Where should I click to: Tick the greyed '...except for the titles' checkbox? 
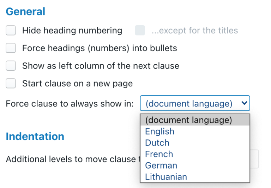pyautogui.click(x=140, y=31)
